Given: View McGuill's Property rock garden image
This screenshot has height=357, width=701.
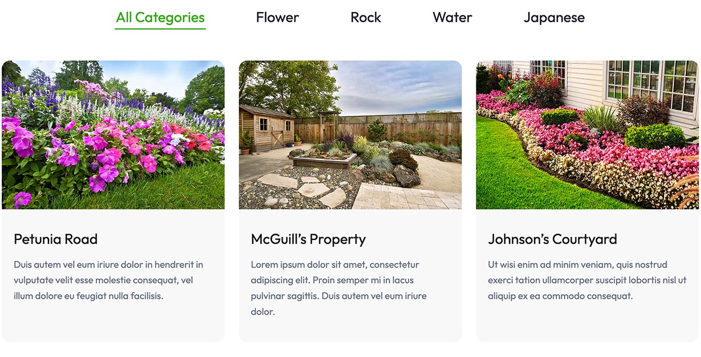Looking at the screenshot, I should pos(350,135).
